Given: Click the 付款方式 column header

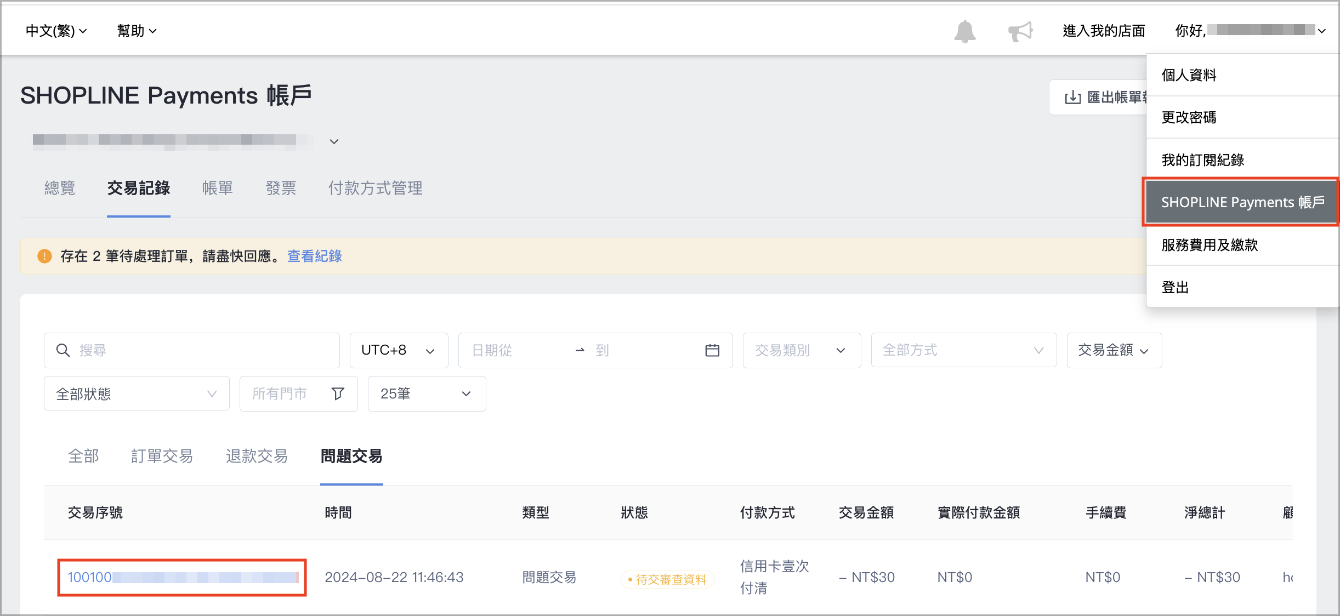Looking at the screenshot, I should click(x=768, y=512).
